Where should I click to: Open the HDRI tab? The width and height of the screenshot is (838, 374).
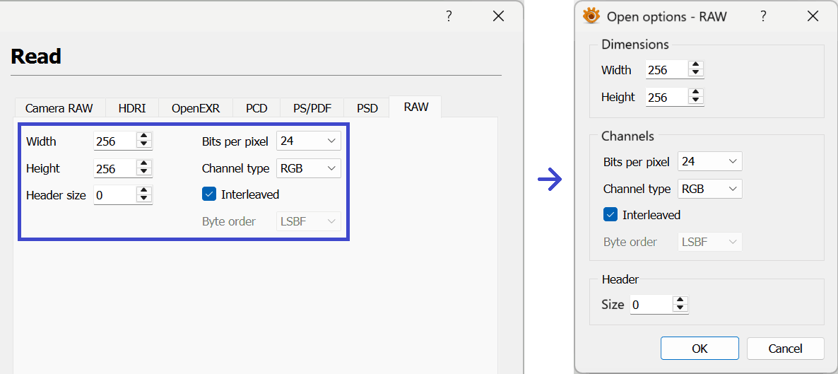[131, 108]
